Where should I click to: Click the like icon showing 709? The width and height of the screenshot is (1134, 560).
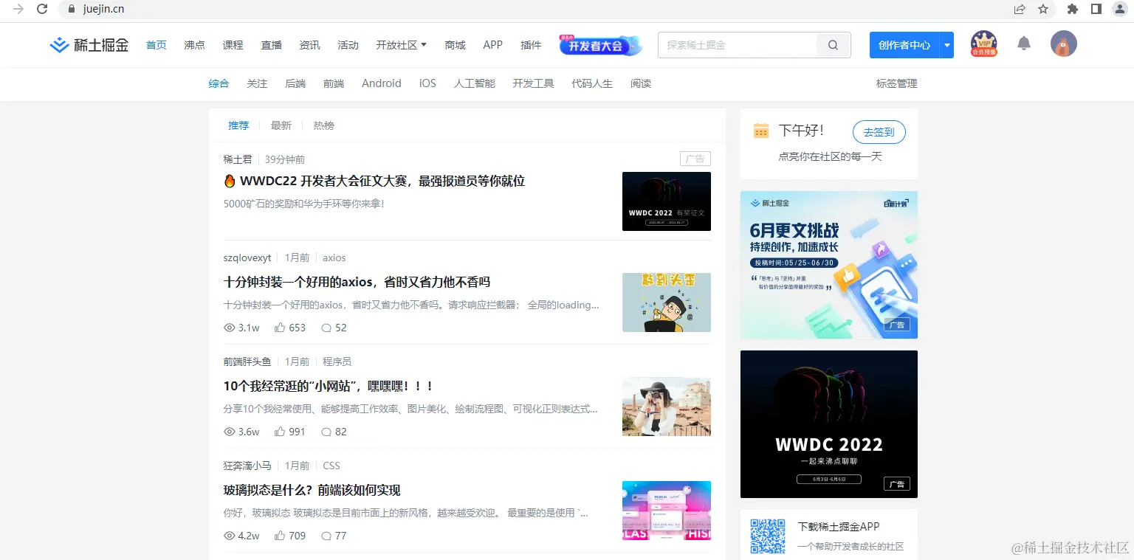(x=280, y=536)
